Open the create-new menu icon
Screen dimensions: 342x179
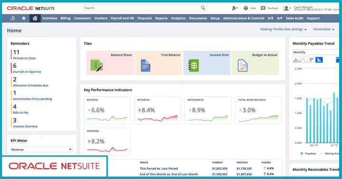235,8
